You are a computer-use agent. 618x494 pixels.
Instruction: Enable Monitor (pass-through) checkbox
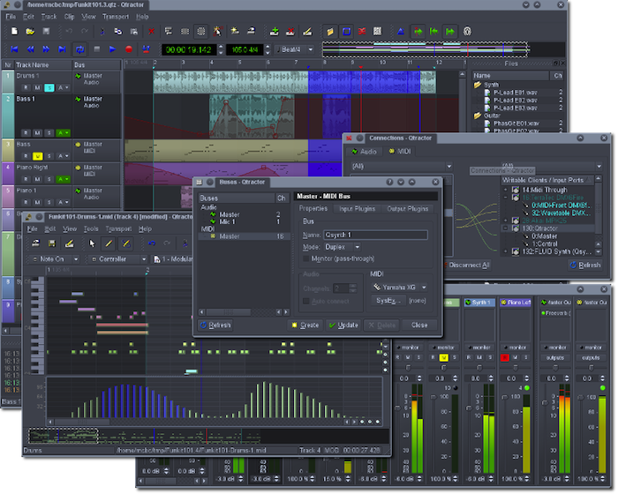click(x=306, y=258)
